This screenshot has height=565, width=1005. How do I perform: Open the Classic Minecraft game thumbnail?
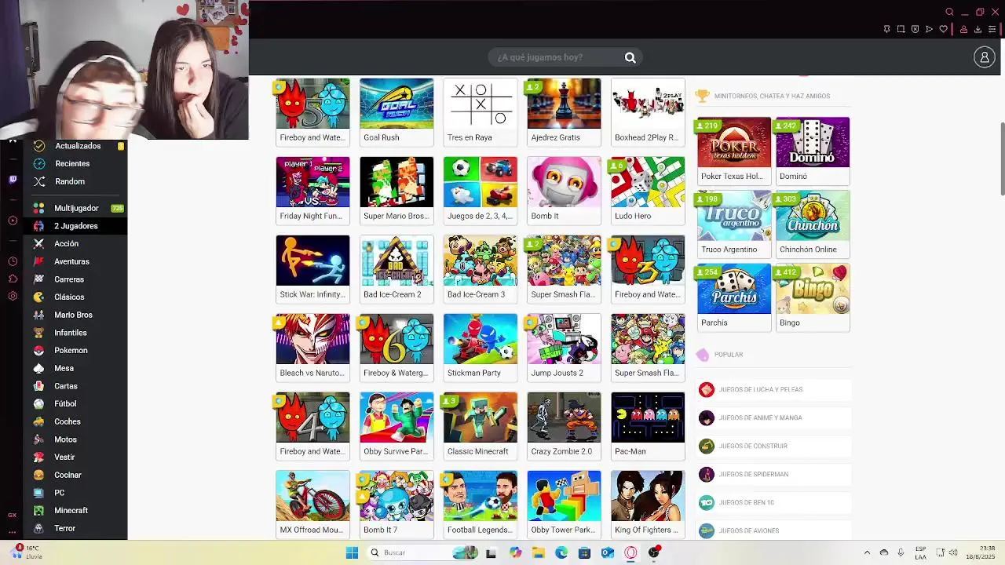481,426
